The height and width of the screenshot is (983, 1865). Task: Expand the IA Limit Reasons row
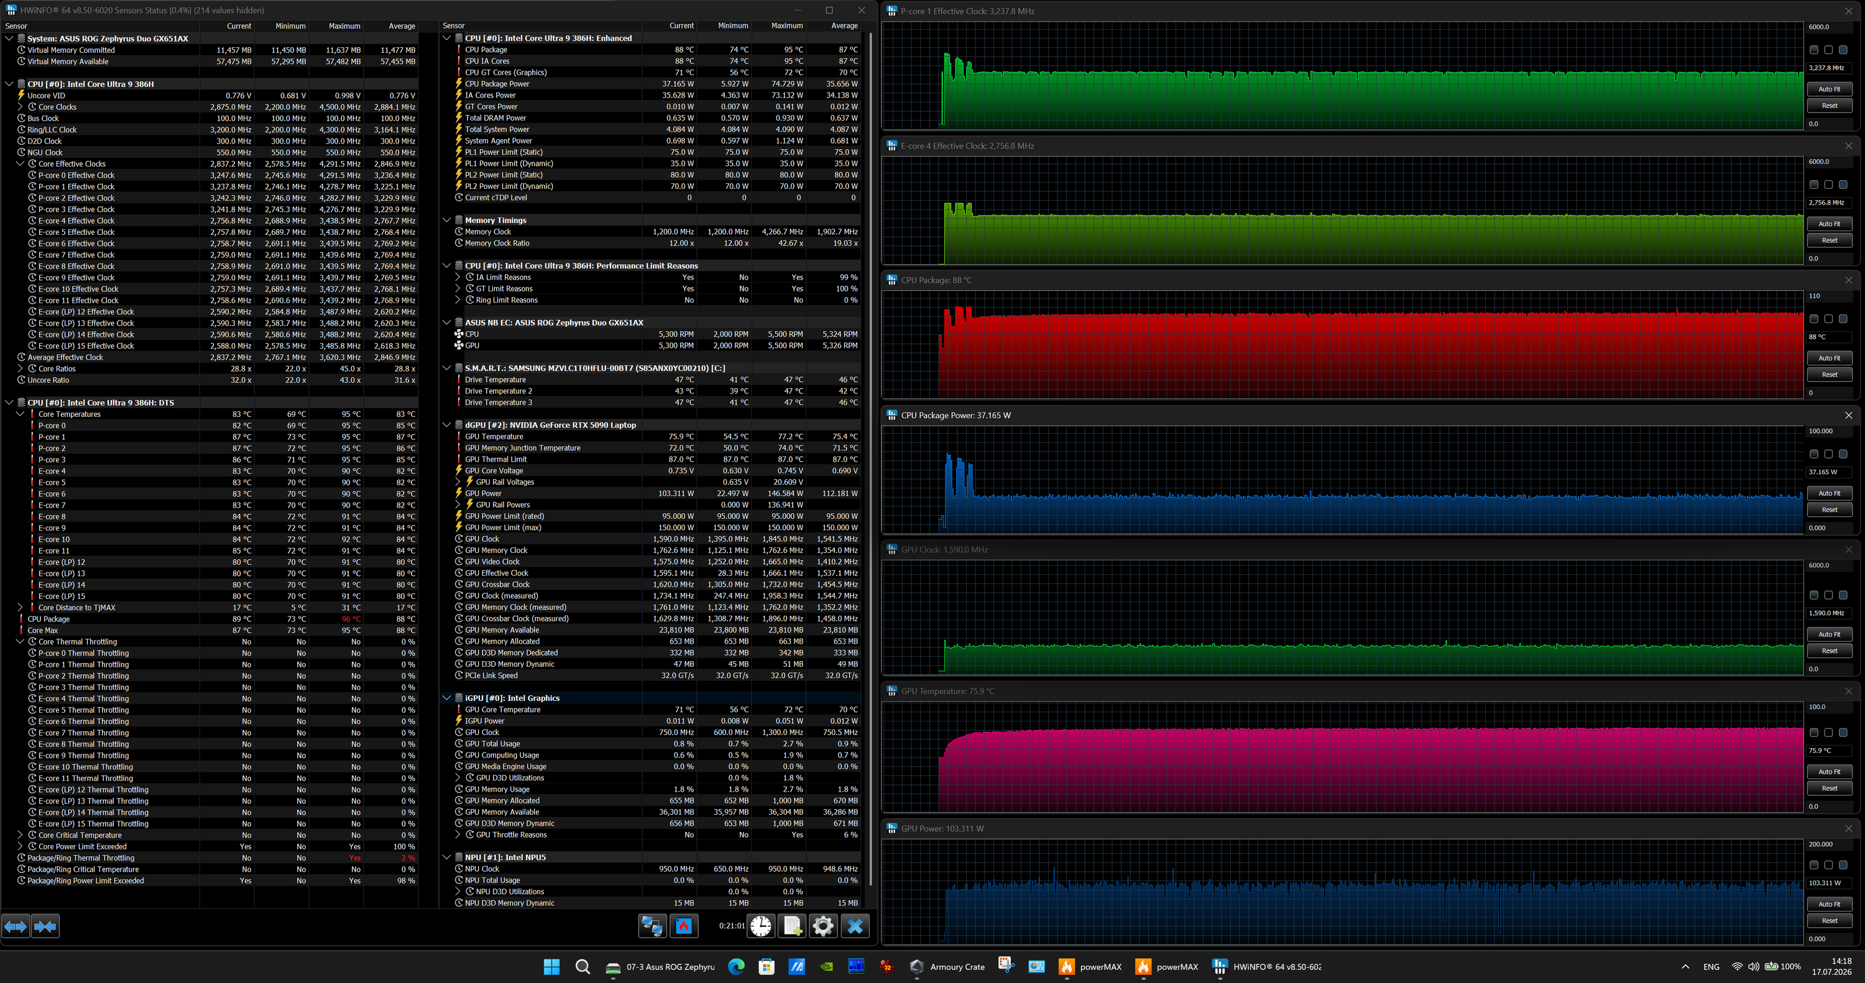point(458,277)
